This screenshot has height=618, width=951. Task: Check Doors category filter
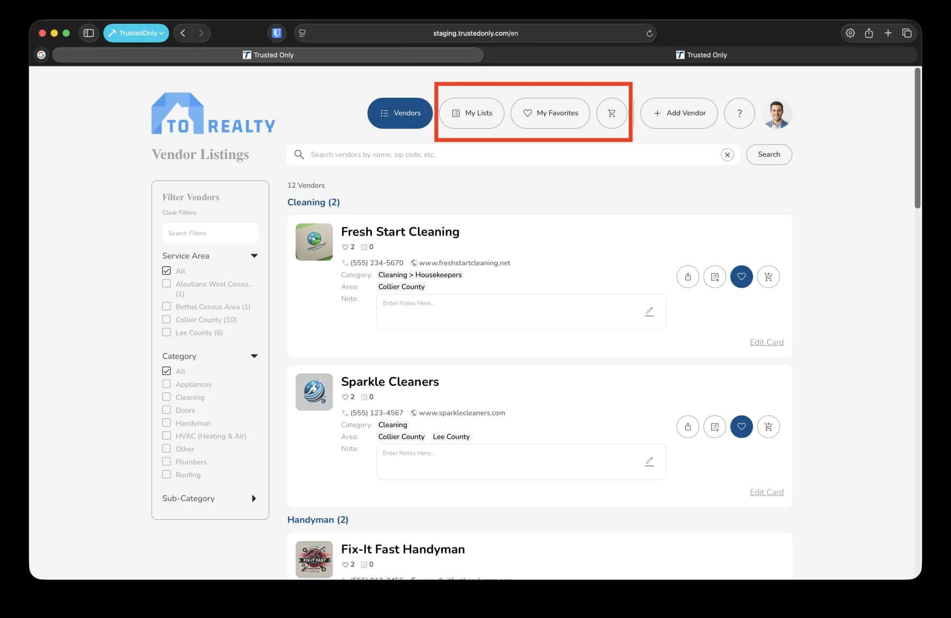point(166,410)
